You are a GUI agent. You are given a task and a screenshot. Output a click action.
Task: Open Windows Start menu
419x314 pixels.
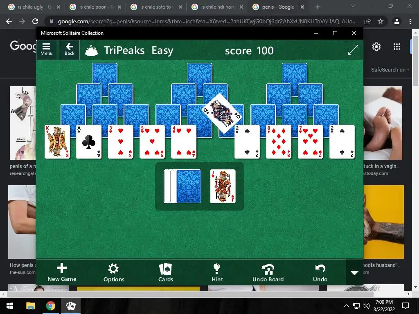pyautogui.click(x=10, y=306)
